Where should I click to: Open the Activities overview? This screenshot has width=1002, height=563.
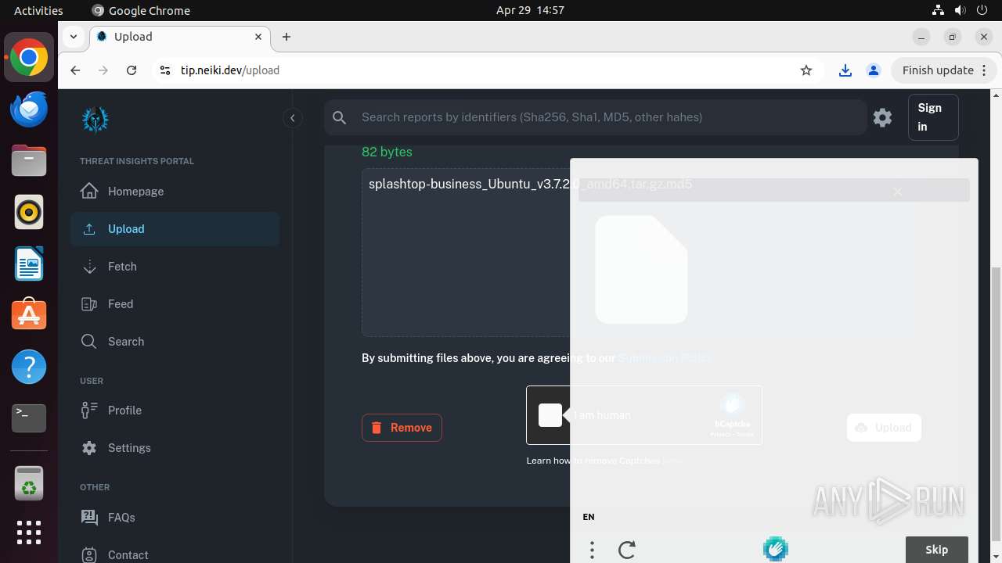point(38,10)
